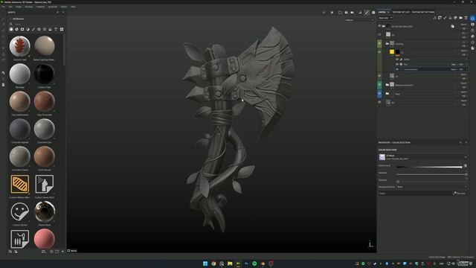
Task: Filter assets by Environment maps icon
Action: [x=50, y=29]
